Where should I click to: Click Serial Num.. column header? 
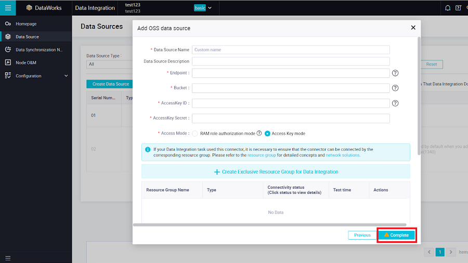tap(103, 98)
